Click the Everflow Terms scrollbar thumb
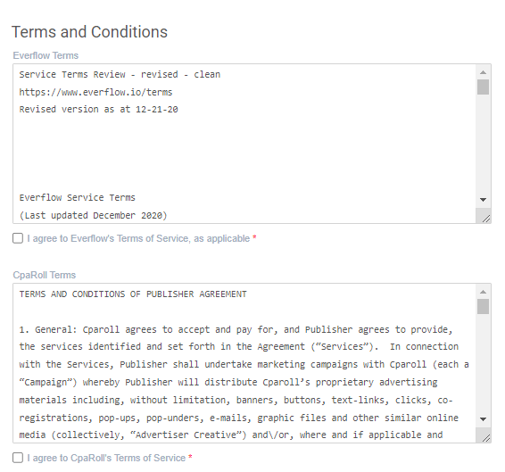 pyautogui.click(x=483, y=87)
